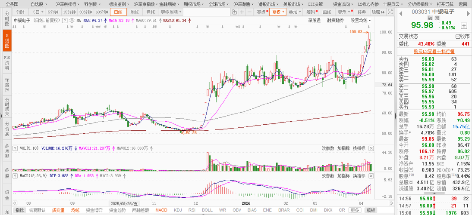Screen dimensions: 472x215
Task: Activate 画线 drawing tool
Action: 327,12
